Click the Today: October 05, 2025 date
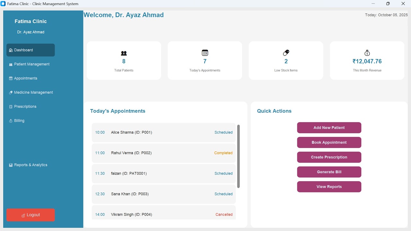The height and width of the screenshot is (231, 411). point(386,15)
